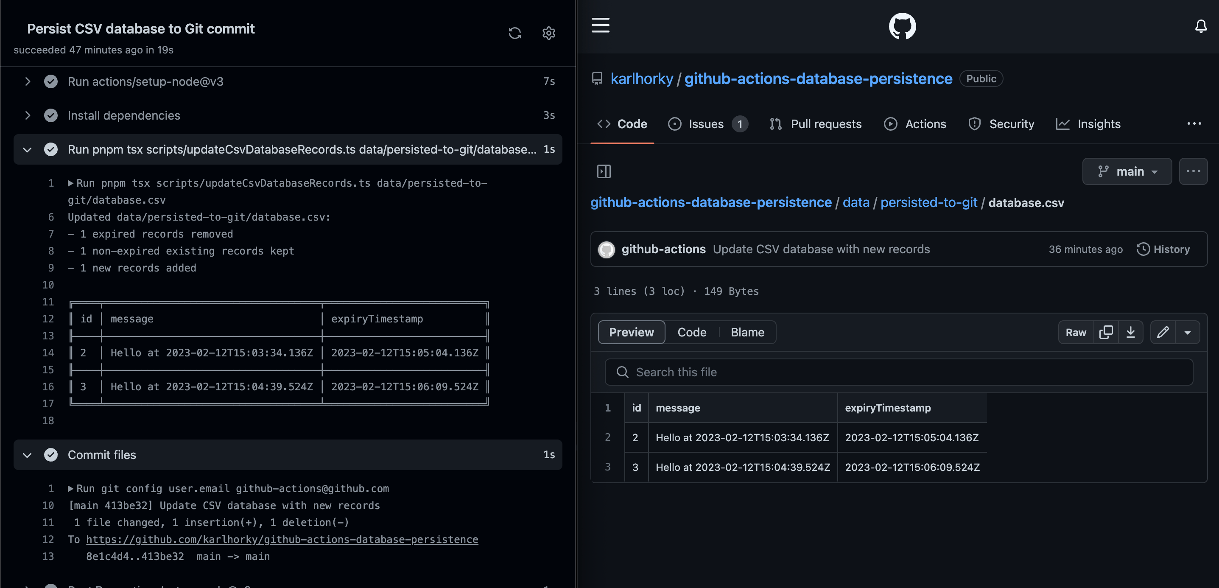Click log line '1 new records added'
The height and width of the screenshot is (588, 1219).
coord(132,268)
